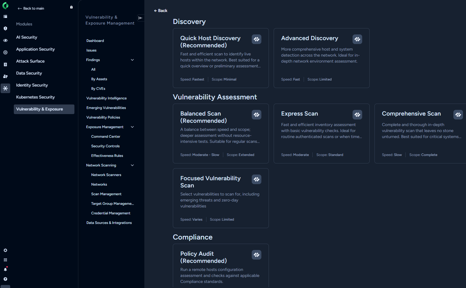Viewport: 466px width, 288px height.
Task: Open the Application Security module
Action: coord(35,49)
